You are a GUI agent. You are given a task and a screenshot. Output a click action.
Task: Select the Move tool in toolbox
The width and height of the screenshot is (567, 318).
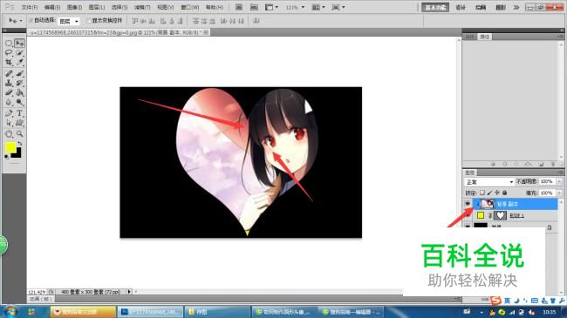[19, 44]
